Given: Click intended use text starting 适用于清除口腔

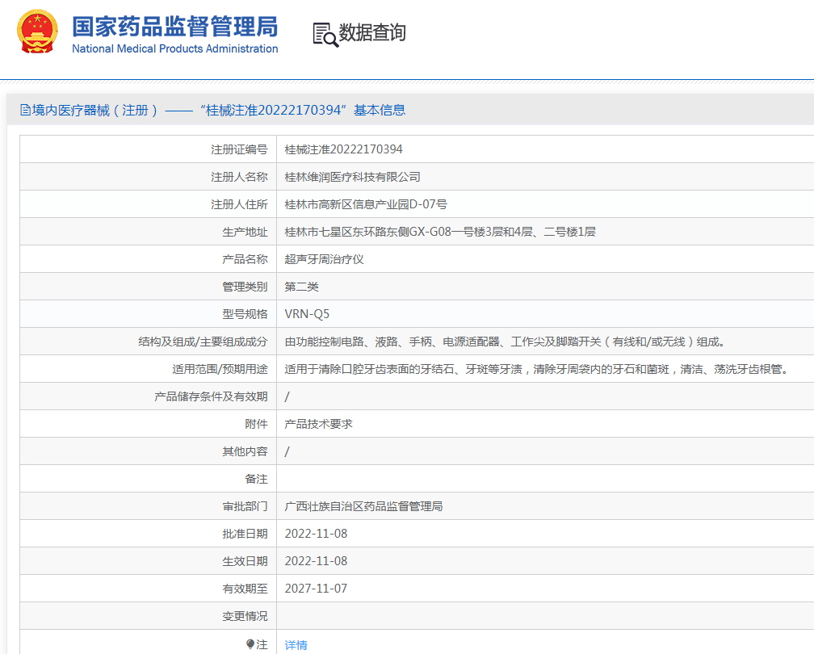Looking at the screenshot, I should click(538, 369).
